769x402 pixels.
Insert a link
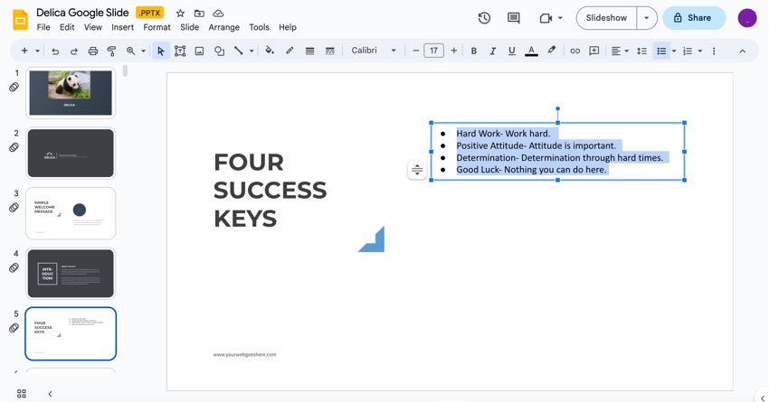click(574, 51)
